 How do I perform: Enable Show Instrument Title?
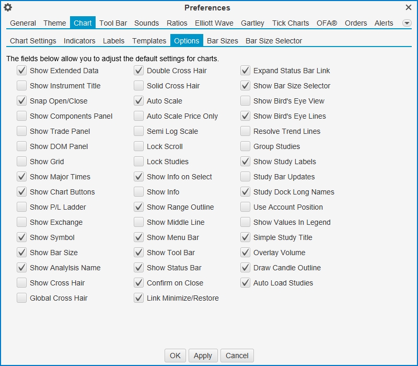tap(21, 86)
